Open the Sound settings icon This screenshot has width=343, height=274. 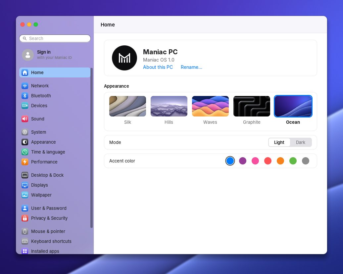[x=25, y=119]
